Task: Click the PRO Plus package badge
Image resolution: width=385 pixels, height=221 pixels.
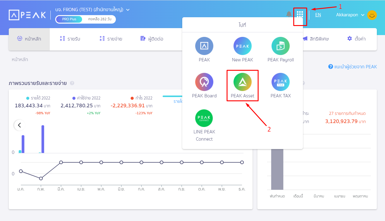Action: click(x=69, y=19)
